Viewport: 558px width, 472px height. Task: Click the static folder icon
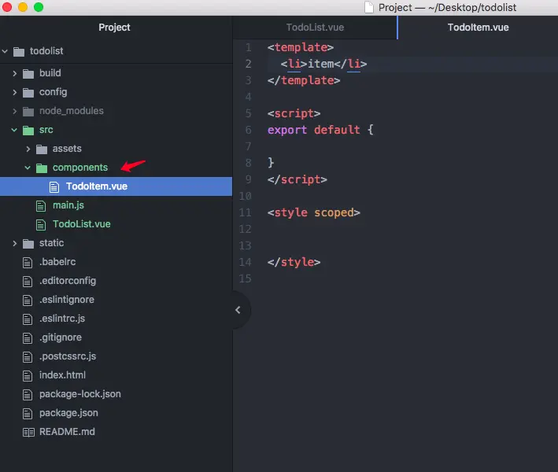coord(28,244)
